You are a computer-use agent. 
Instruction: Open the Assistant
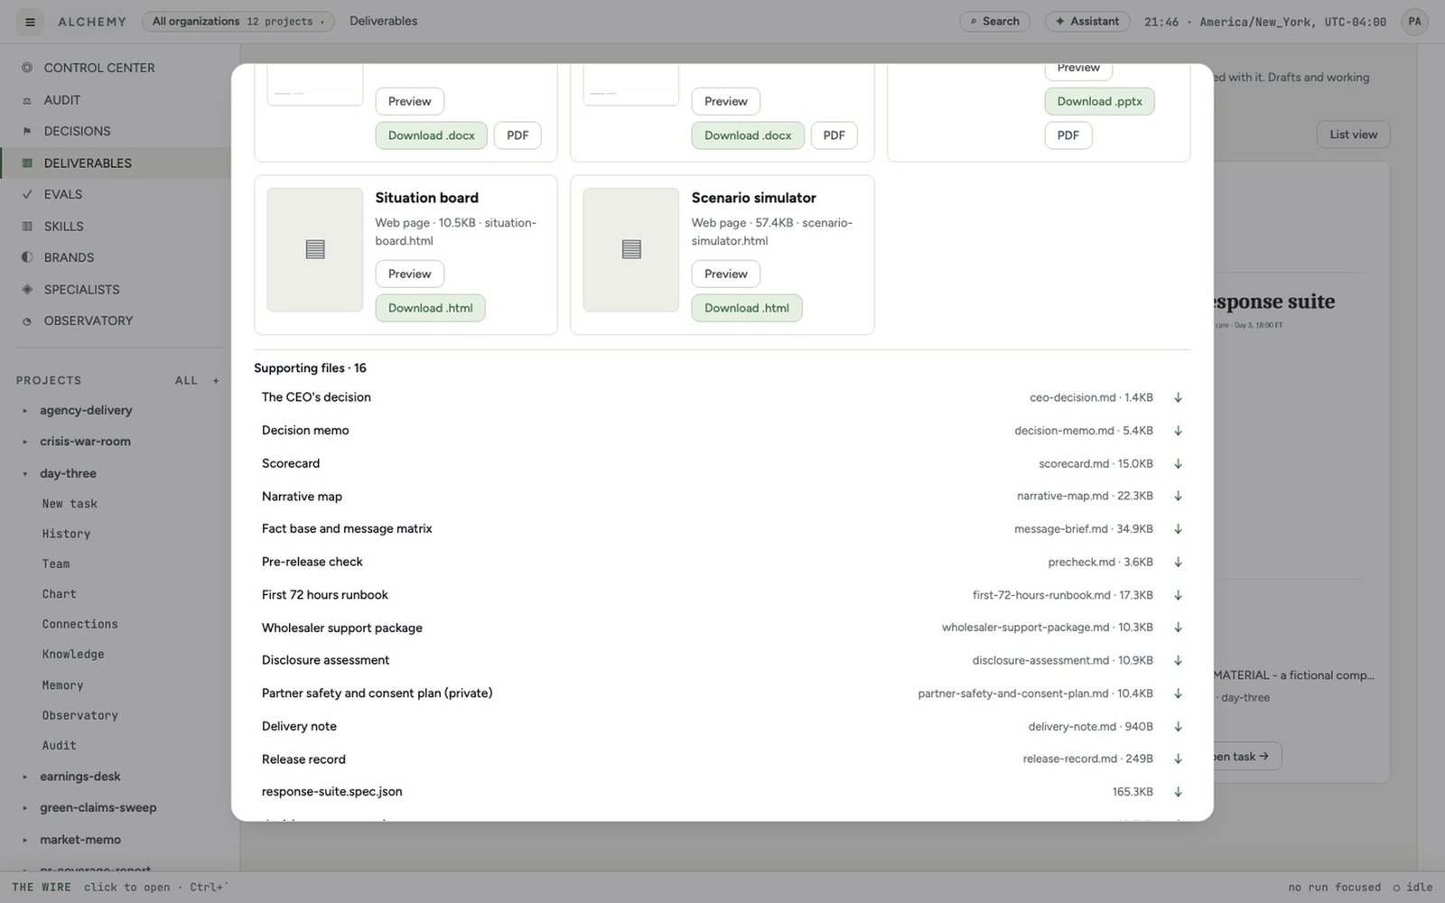1087,22
